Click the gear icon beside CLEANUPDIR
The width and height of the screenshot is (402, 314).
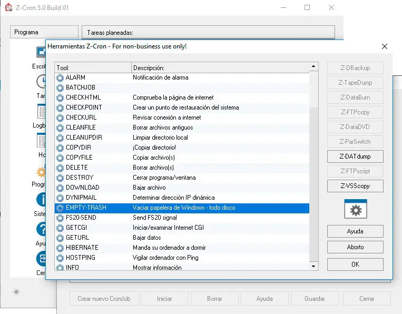(x=60, y=138)
